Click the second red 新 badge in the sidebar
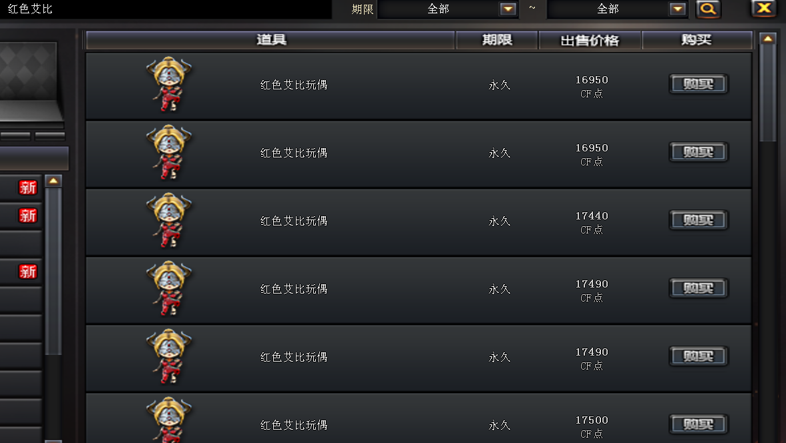The height and width of the screenshot is (443, 786). 27,215
